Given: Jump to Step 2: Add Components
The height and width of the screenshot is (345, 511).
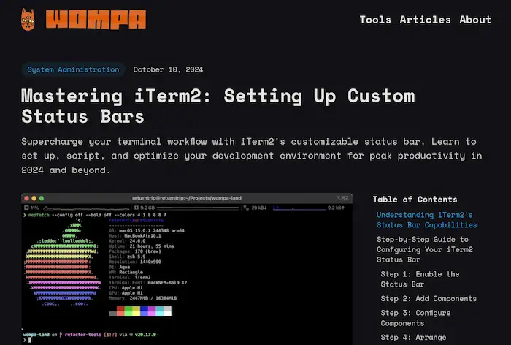Looking at the screenshot, I should pos(429,298).
